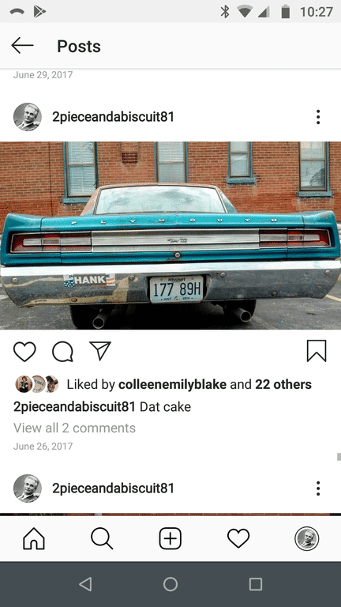Tap the back arrow in Posts header
Viewport: 341px width, 607px height.
point(22,46)
